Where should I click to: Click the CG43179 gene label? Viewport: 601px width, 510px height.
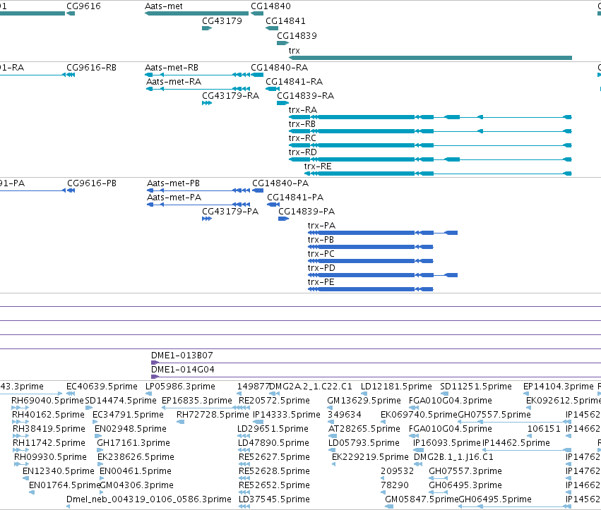pos(222,20)
